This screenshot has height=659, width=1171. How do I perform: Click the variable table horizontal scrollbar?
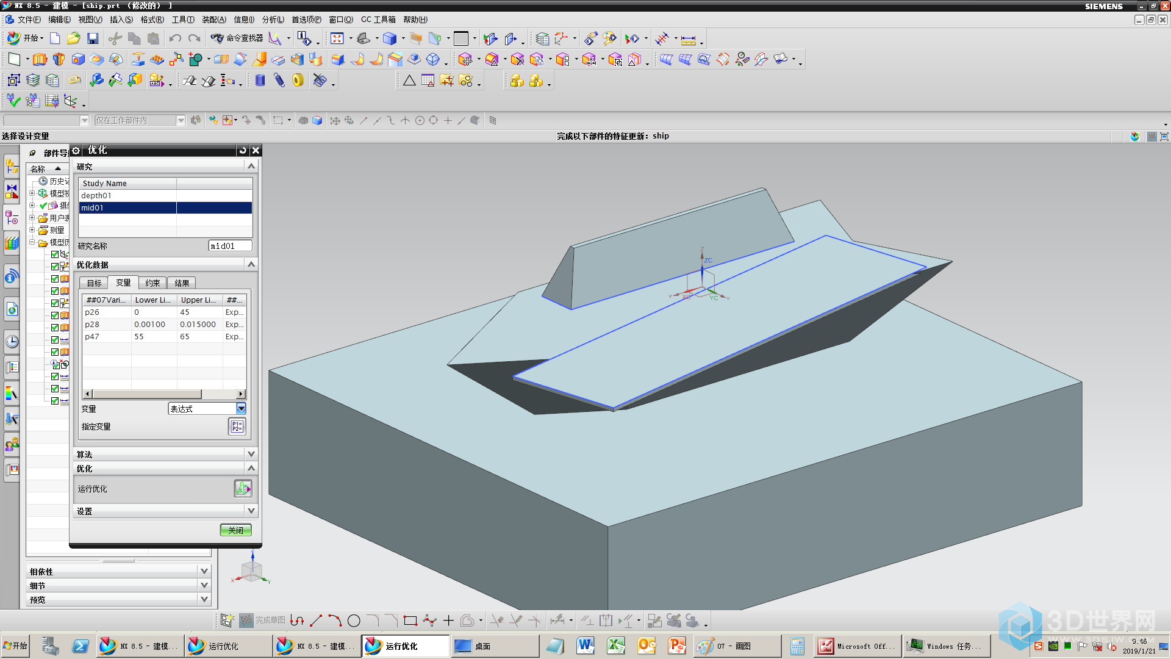pos(146,394)
